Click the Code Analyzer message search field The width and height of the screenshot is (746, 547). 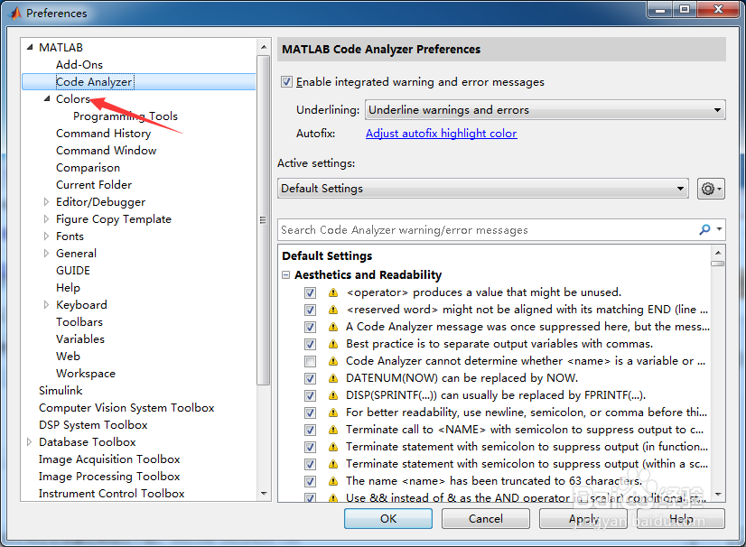pyautogui.click(x=488, y=230)
